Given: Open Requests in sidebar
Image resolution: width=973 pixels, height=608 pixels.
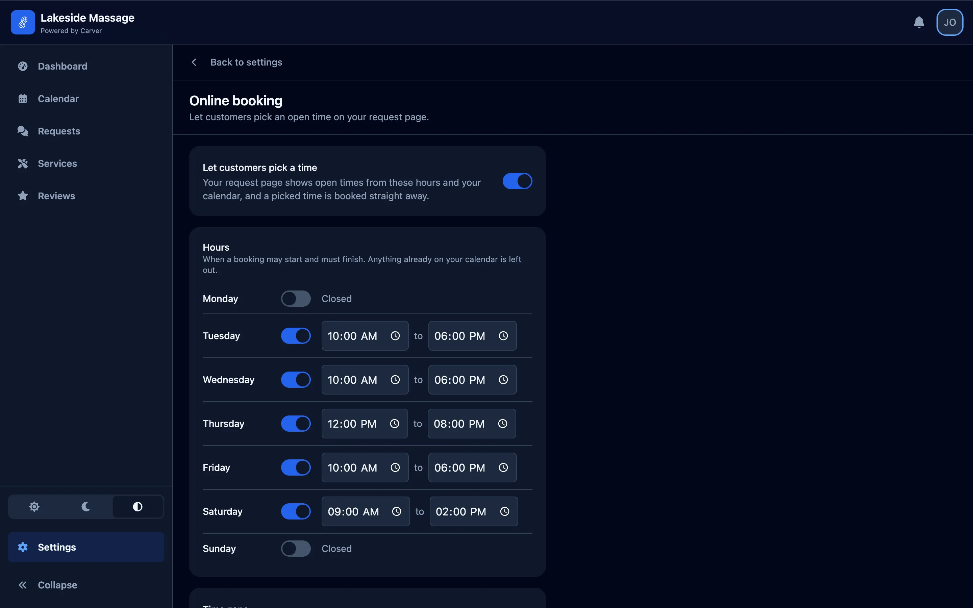Looking at the screenshot, I should point(86,131).
